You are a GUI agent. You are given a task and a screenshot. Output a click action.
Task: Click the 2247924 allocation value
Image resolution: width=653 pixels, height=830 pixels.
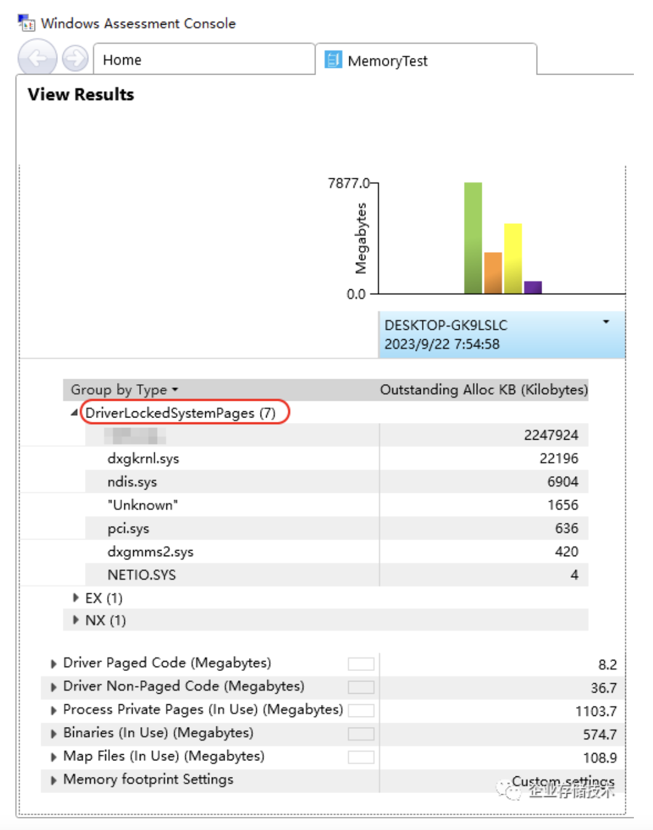(x=551, y=435)
